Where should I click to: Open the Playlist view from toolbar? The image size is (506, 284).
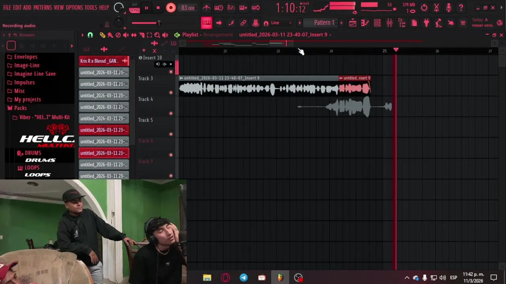[x=353, y=23]
